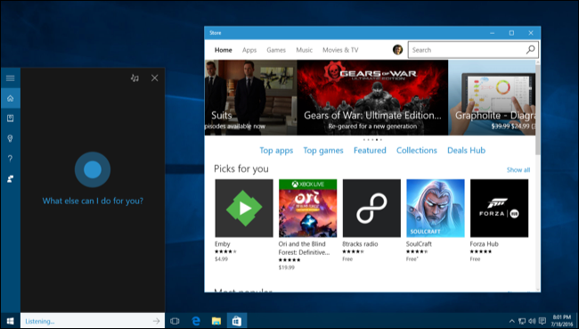This screenshot has height=329, width=579.
Task: Open the volume tray icon
Action: [532, 321]
